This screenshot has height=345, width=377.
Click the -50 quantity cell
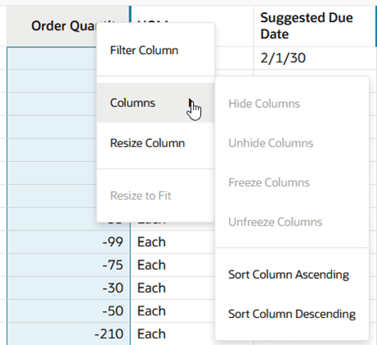tap(69, 311)
